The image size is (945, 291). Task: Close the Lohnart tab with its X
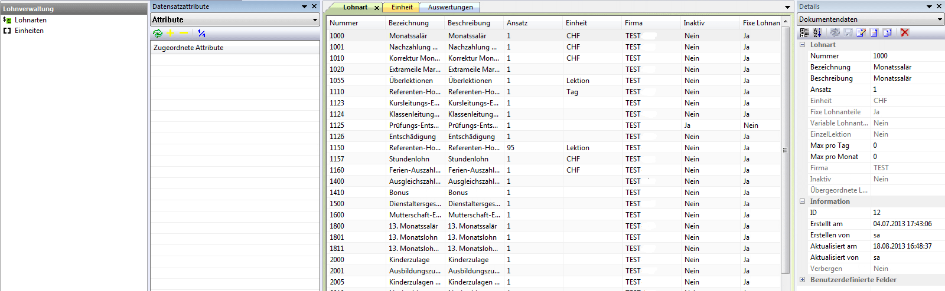(377, 8)
